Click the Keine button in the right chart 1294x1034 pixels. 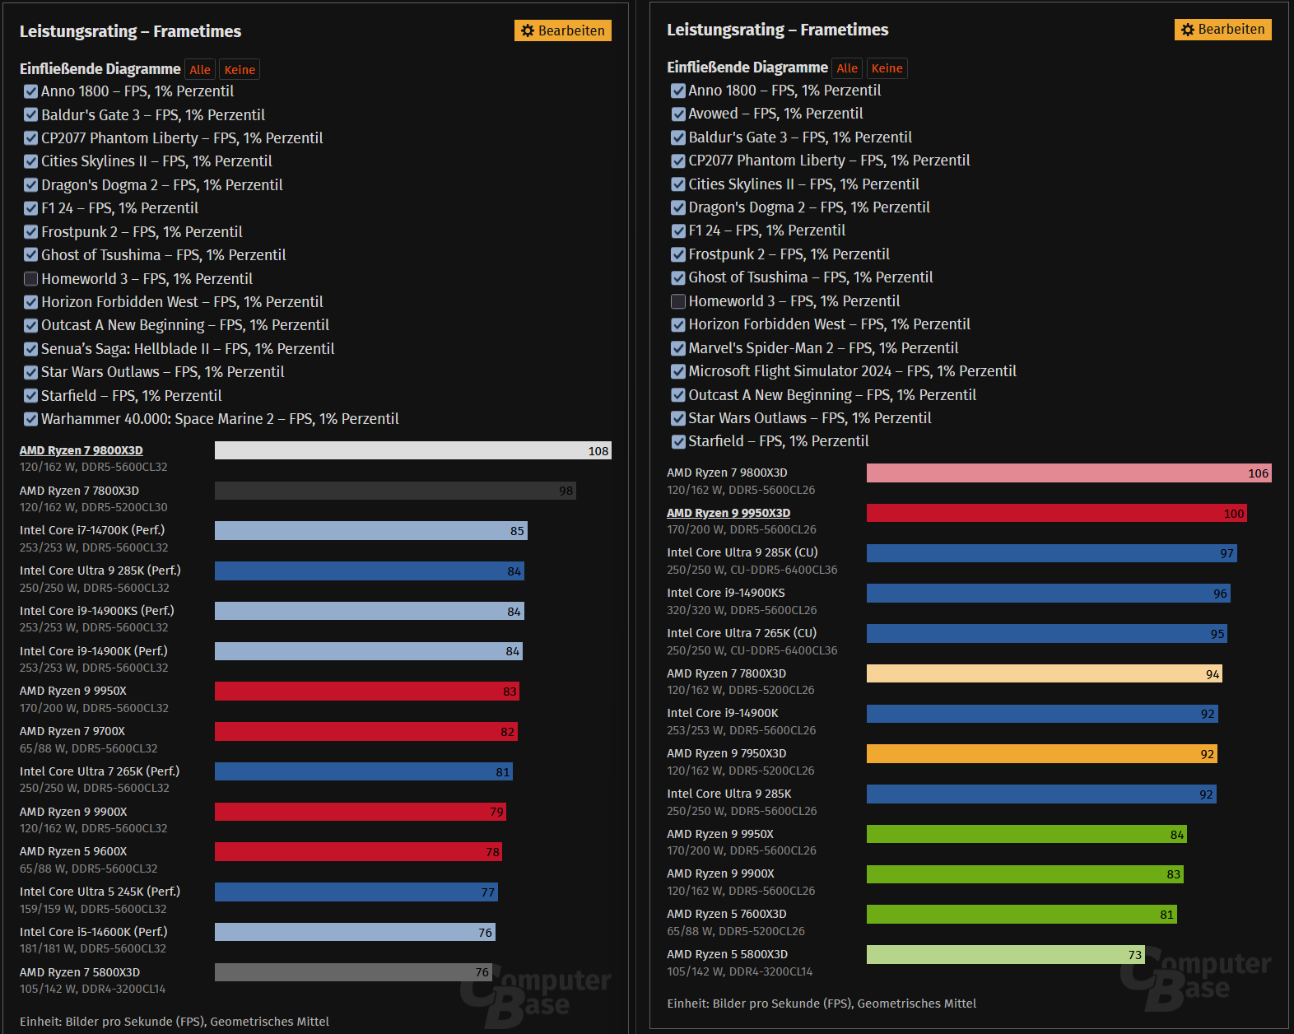tap(887, 68)
